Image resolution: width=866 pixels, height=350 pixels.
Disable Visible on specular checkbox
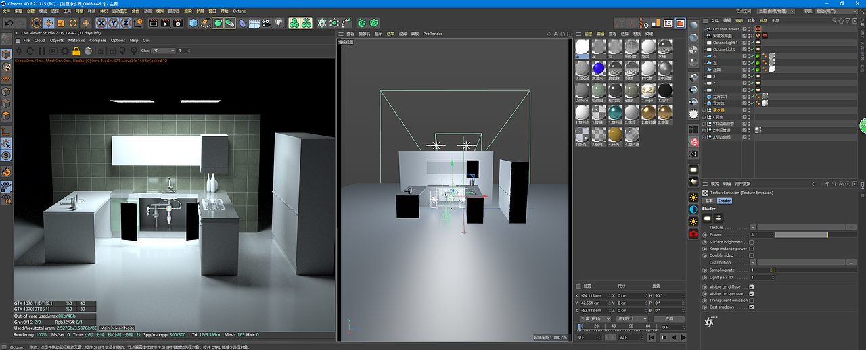pyautogui.click(x=752, y=294)
